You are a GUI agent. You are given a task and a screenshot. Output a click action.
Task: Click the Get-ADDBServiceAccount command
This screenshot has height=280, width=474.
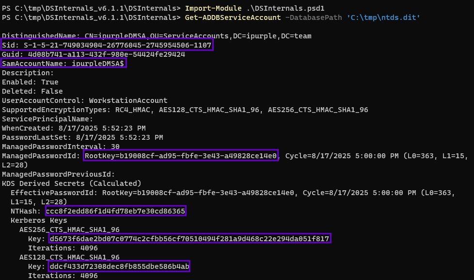233,17
